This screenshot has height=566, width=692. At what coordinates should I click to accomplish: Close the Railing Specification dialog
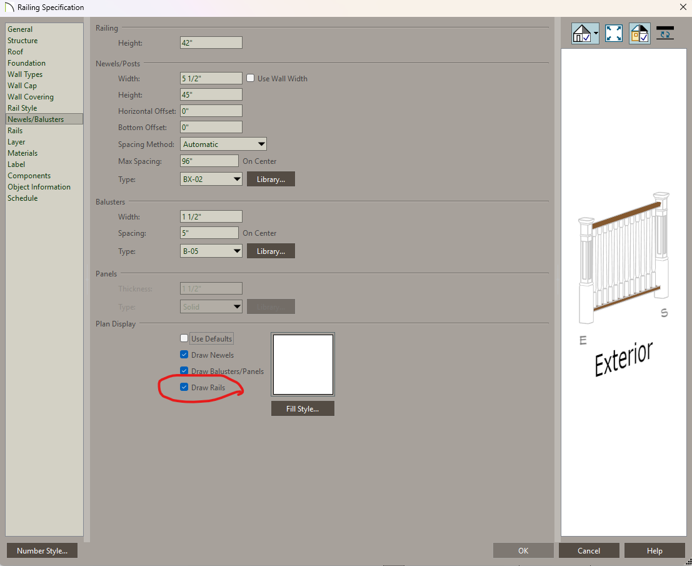pos(682,8)
